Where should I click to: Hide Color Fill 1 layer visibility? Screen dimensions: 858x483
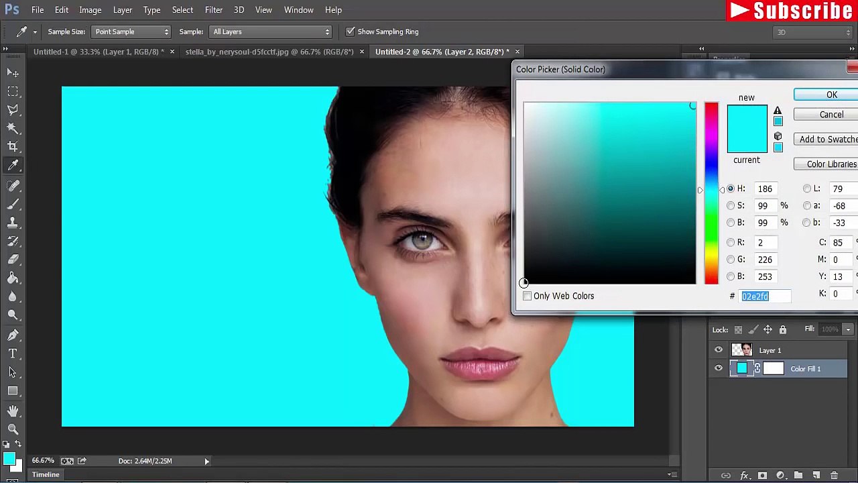click(719, 368)
